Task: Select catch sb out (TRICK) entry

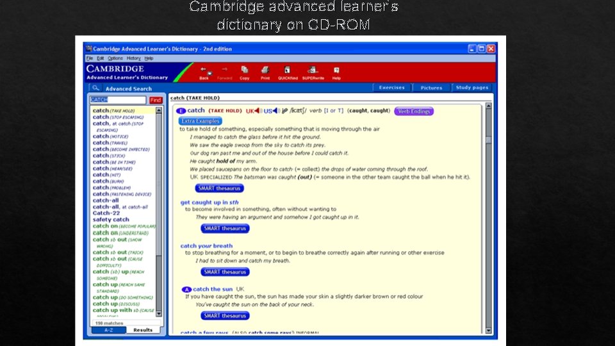Action: [x=118, y=252]
